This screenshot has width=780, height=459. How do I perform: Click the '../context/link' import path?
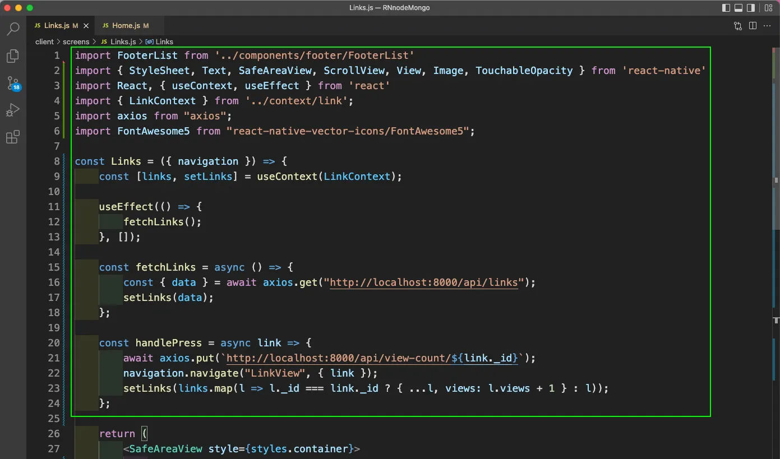[x=297, y=101]
